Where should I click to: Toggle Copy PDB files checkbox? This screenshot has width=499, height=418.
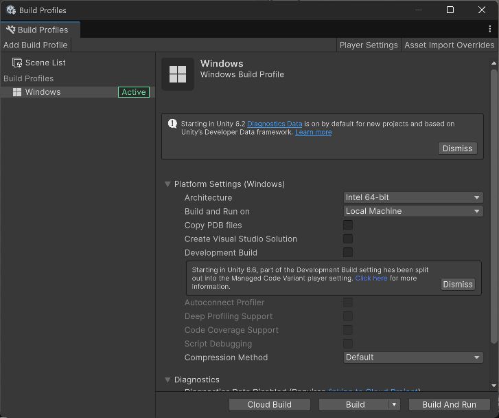[x=348, y=225]
